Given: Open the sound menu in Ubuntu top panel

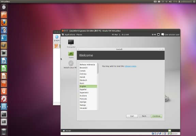Looking at the screenshot, I should [170, 1].
